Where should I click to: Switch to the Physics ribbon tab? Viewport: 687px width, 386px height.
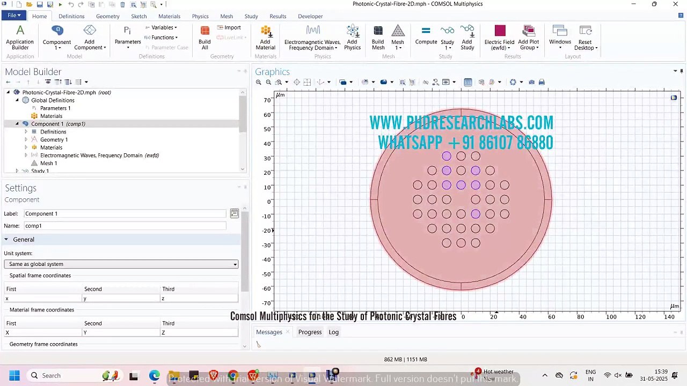click(200, 16)
